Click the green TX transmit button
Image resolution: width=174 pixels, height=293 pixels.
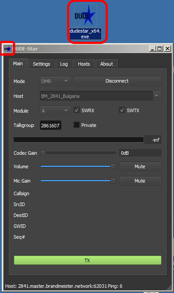click(87, 260)
